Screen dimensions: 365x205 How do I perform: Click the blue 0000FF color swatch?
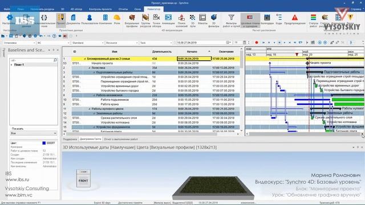point(44,143)
